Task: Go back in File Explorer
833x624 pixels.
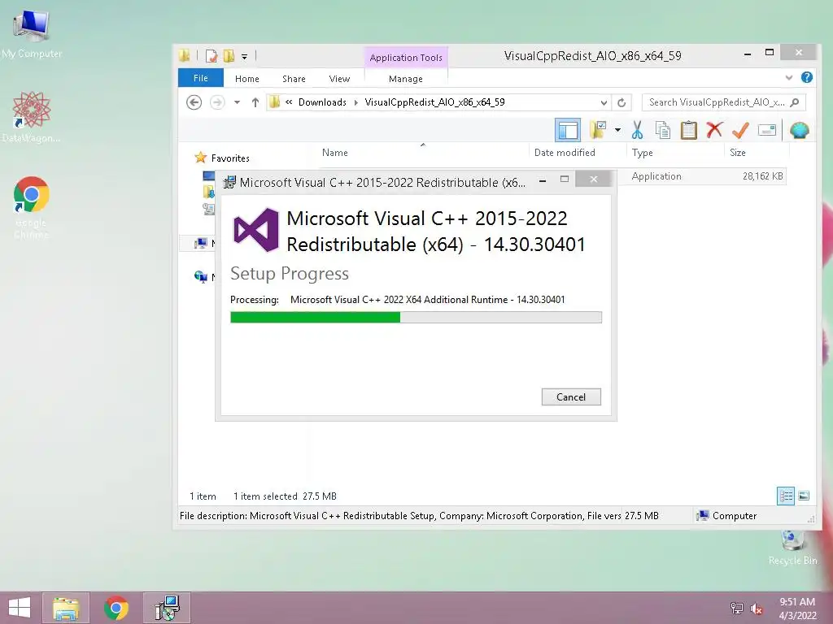Action: click(x=194, y=102)
